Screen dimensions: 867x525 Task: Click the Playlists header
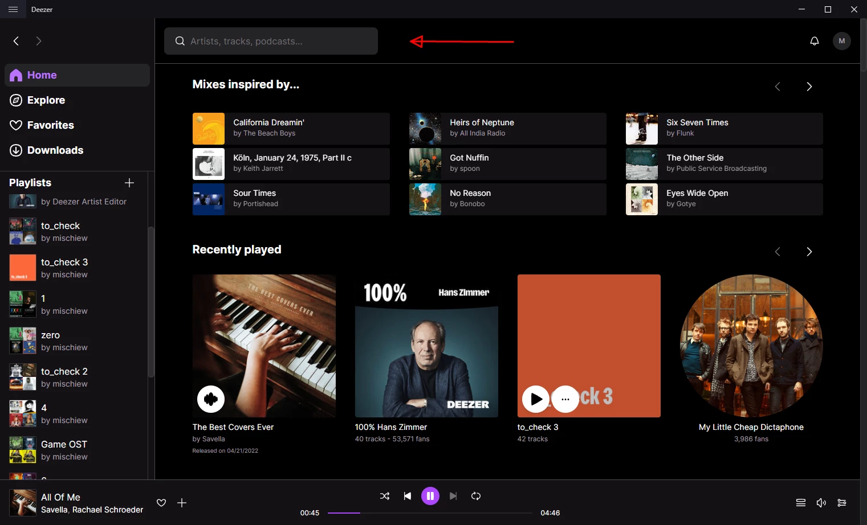tap(30, 183)
